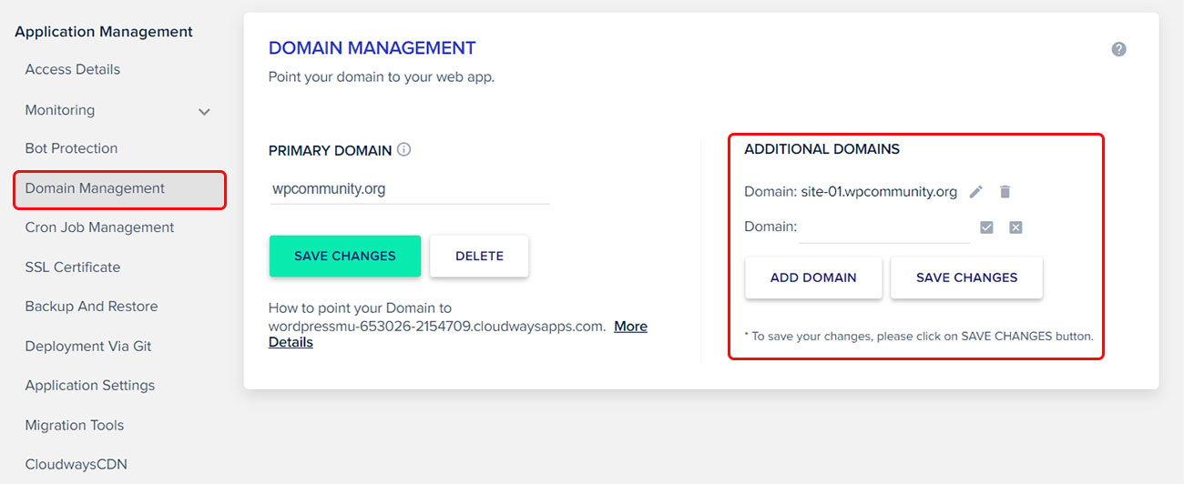Open Backup And Restore
Screen dimensions: 1184x484
[91, 307]
